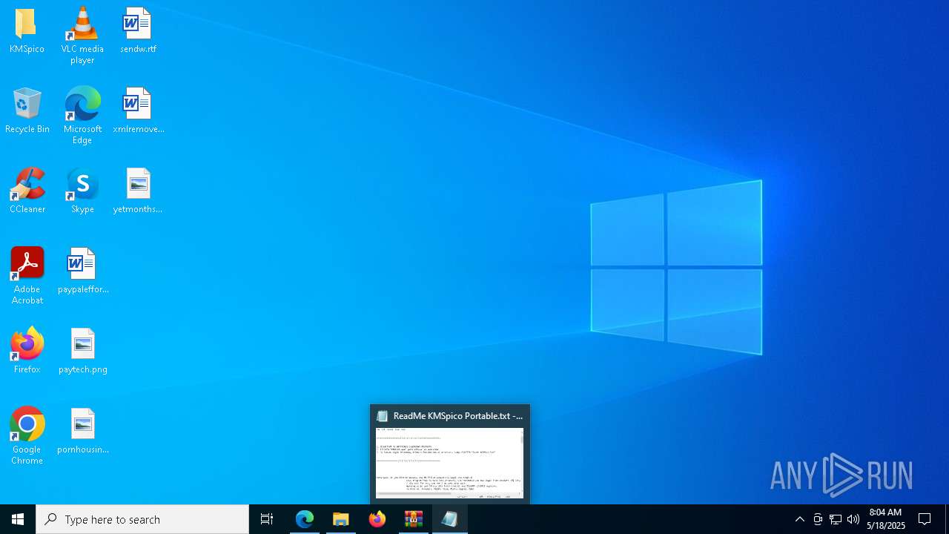Open the KMSpico folder on desktop

pyautogui.click(x=27, y=31)
